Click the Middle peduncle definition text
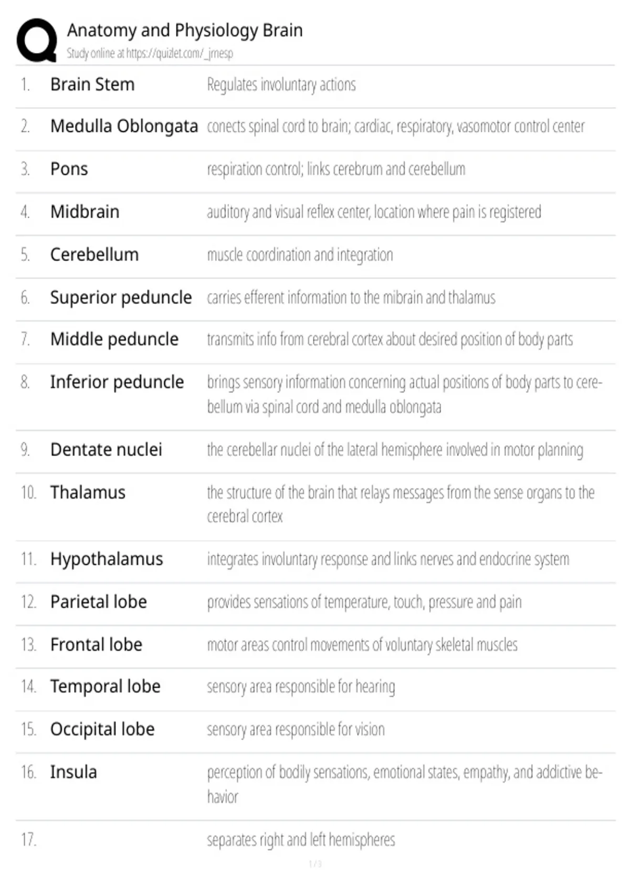Screen dimensions: 630x893 (x=390, y=339)
